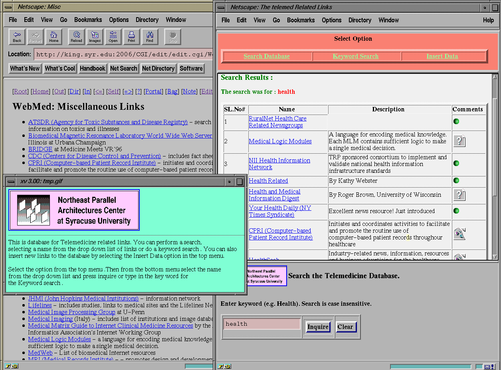Click the Inquire button
501x370 pixels.
pos(318,327)
